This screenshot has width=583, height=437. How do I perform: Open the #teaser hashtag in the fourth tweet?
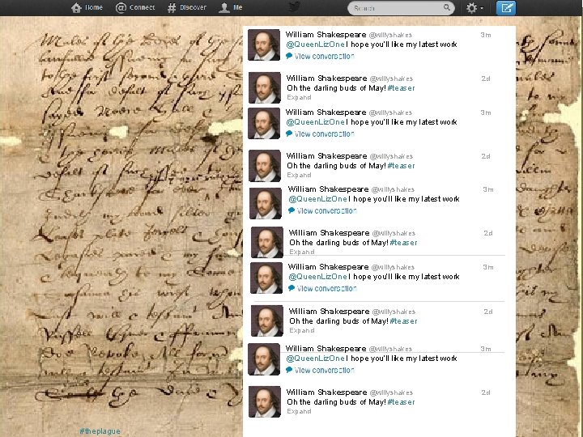tap(401, 166)
